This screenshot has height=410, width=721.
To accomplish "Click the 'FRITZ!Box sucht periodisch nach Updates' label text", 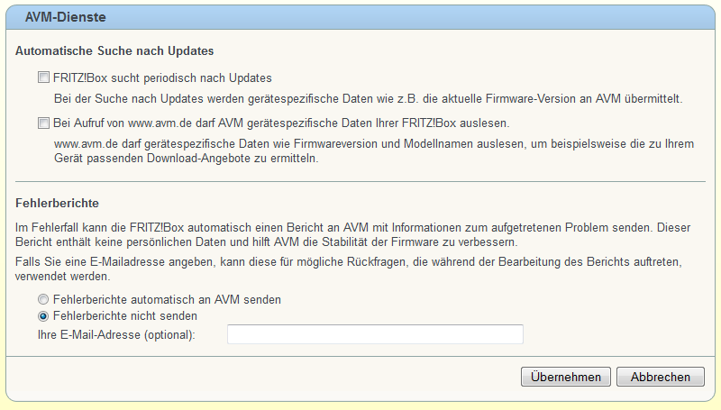I will (162, 78).
